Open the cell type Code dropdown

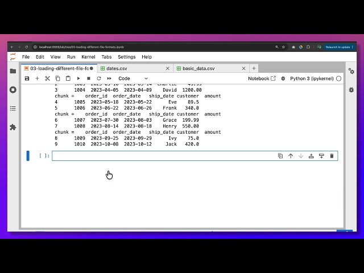point(133,78)
